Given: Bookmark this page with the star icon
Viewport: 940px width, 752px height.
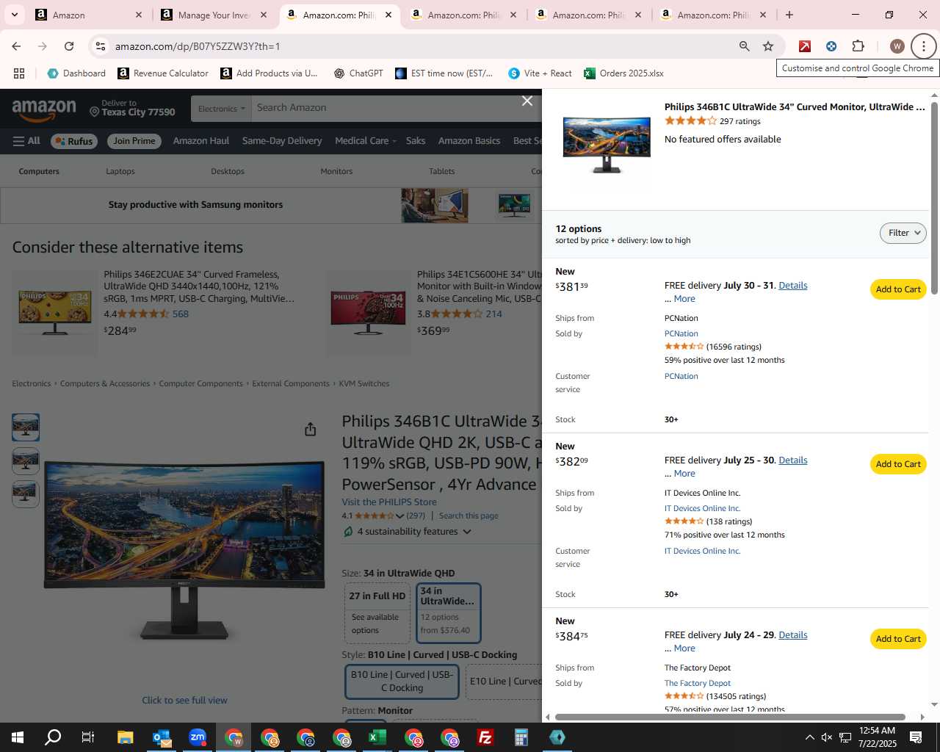Looking at the screenshot, I should 768,46.
